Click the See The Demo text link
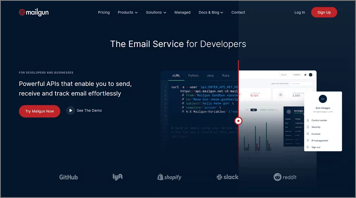This screenshot has width=356, height=198. 89,110
